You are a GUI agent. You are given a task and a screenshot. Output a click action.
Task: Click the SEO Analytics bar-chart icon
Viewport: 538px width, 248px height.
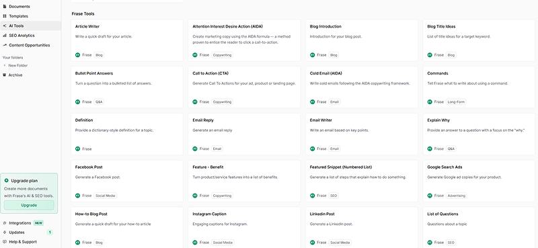click(5, 36)
